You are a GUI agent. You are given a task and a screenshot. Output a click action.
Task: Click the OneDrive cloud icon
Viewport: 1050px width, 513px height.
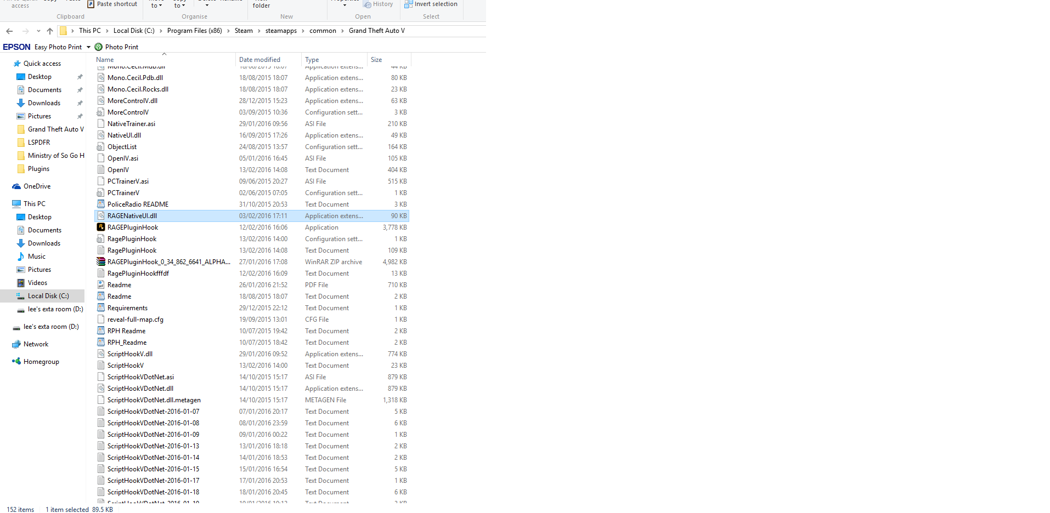click(x=16, y=186)
